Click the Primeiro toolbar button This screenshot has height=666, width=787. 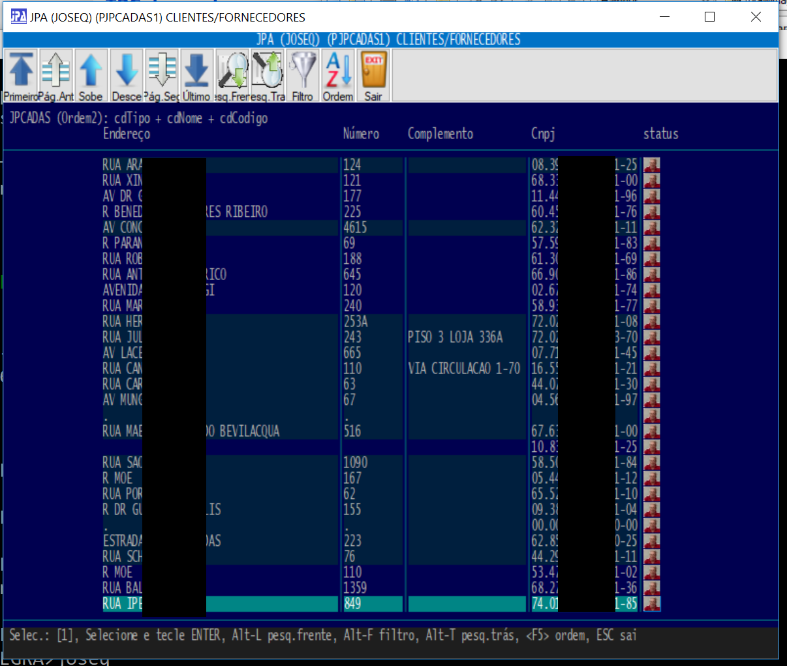(21, 76)
